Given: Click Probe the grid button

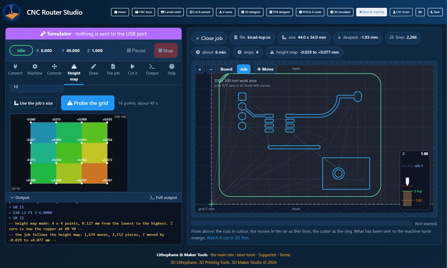Looking at the screenshot, I should (87, 103).
